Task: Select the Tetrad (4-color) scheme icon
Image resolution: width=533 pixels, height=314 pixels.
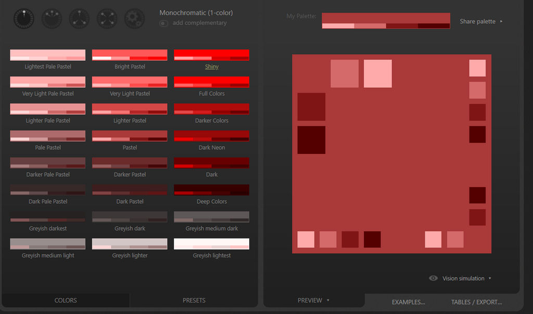Action: point(107,19)
